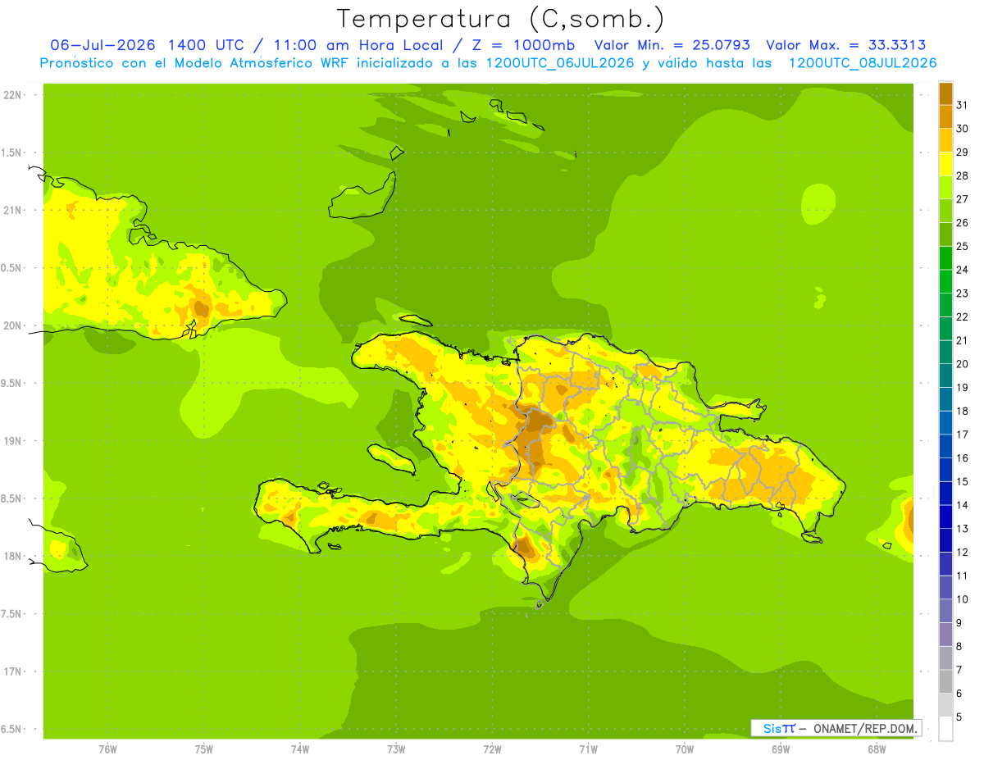
Task: Click the "21N" latitude axis label
Action: [11, 211]
